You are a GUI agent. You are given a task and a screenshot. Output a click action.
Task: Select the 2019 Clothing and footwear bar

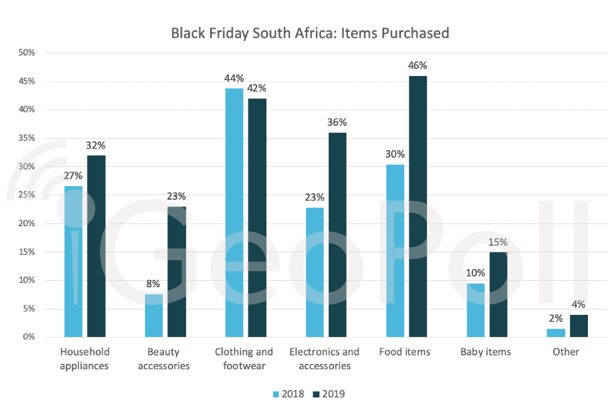pos(257,218)
